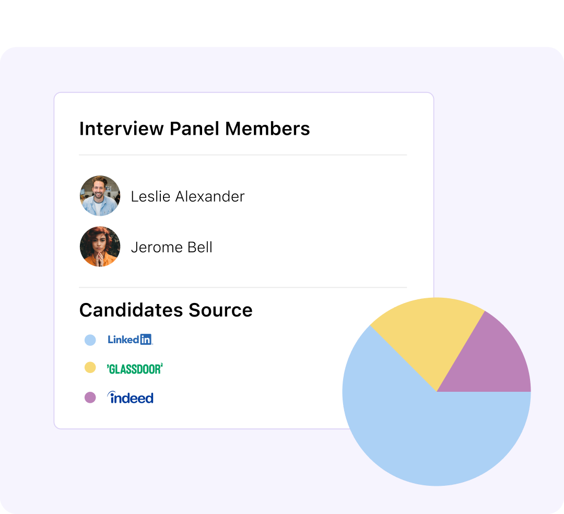
Task: Open the Glassdoor logo
Action: tap(135, 369)
